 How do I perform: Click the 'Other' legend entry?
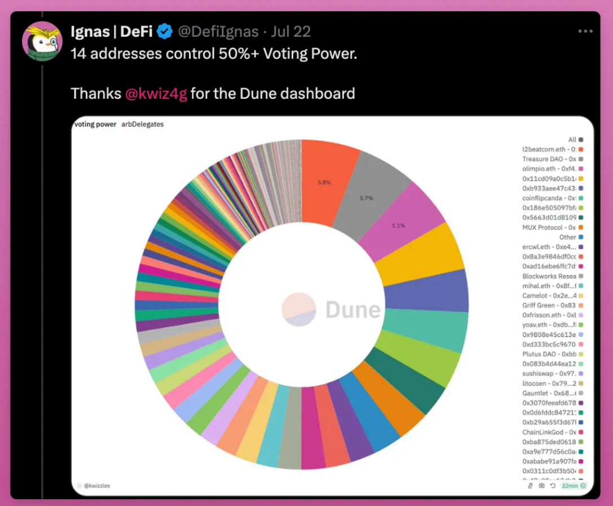click(x=571, y=237)
